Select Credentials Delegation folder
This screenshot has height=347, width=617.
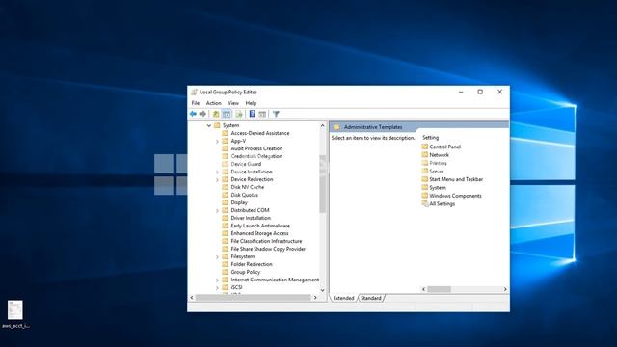(x=256, y=156)
